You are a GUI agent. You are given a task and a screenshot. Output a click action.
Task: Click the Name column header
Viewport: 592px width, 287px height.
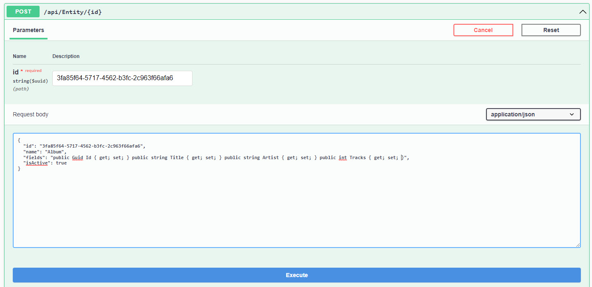19,56
